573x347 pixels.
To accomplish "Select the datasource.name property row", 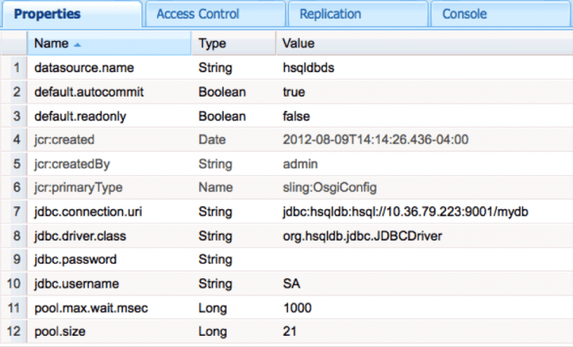I will 84,68.
